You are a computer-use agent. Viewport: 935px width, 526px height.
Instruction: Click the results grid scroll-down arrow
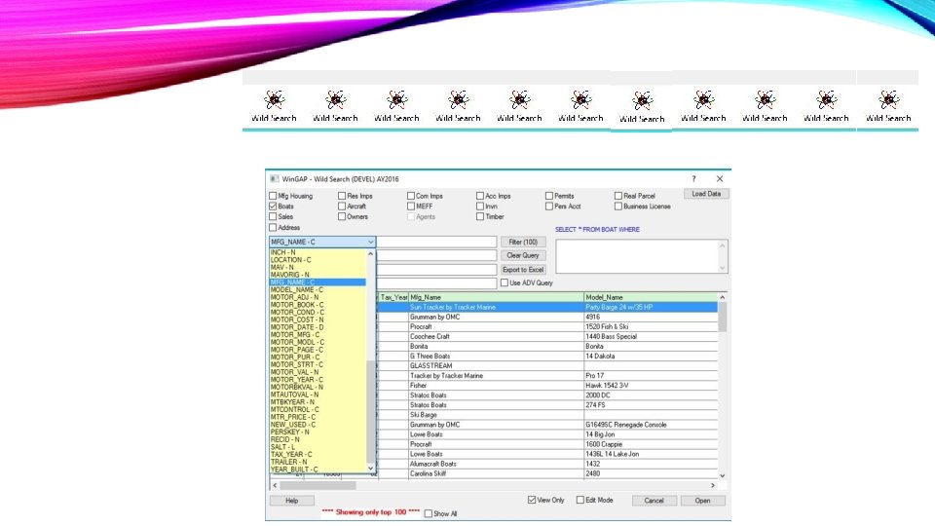click(723, 476)
